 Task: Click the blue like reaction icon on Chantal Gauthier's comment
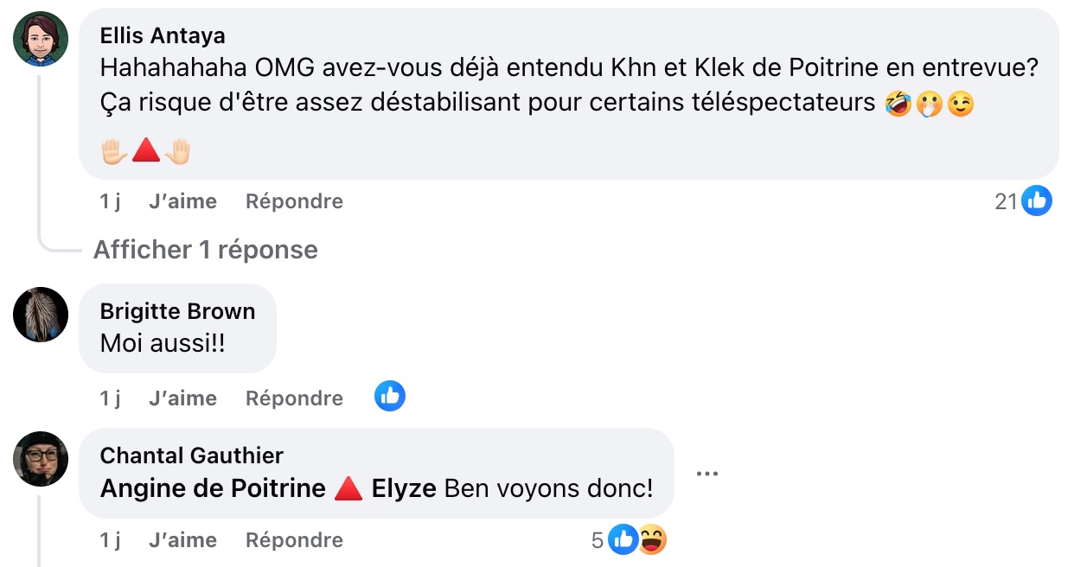pos(623,540)
